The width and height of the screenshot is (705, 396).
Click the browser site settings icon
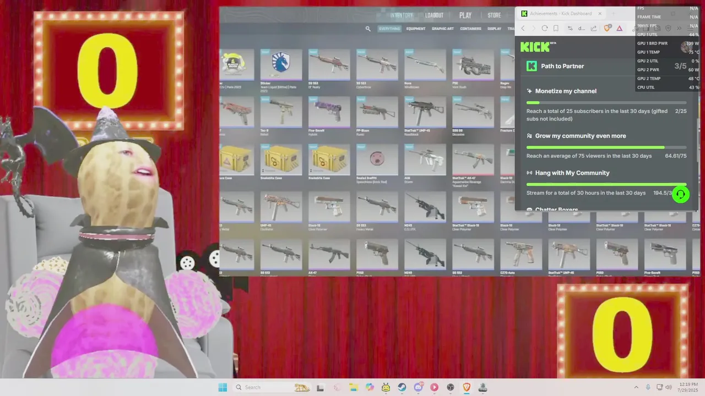pyautogui.click(x=570, y=28)
